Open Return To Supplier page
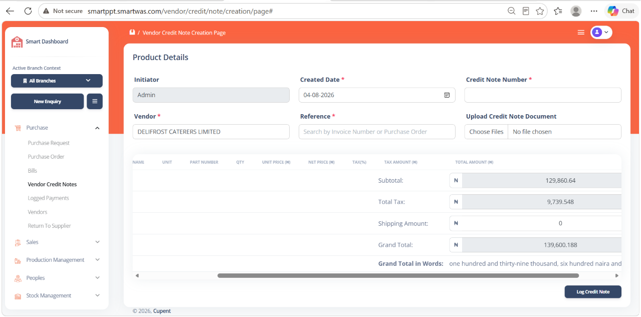The width and height of the screenshot is (641, 317). pos(49,226)
